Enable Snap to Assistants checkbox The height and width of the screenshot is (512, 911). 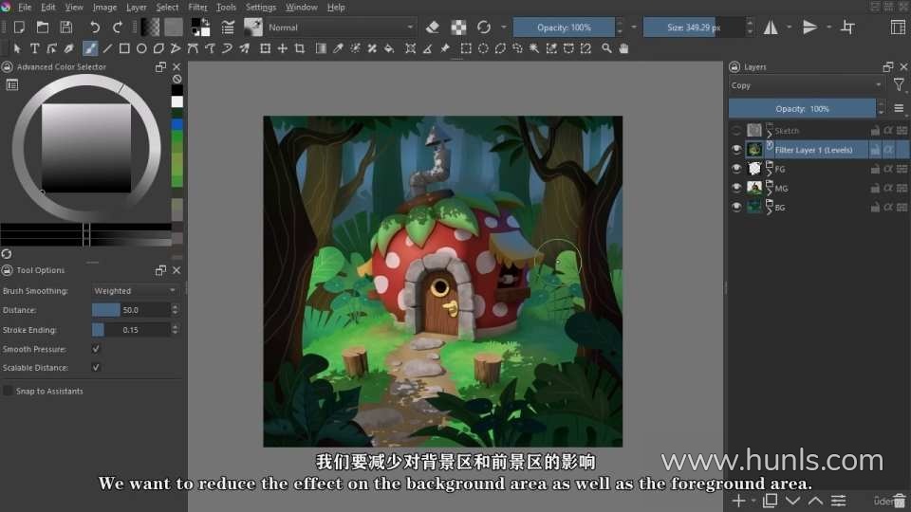click(x=8, y=391)
